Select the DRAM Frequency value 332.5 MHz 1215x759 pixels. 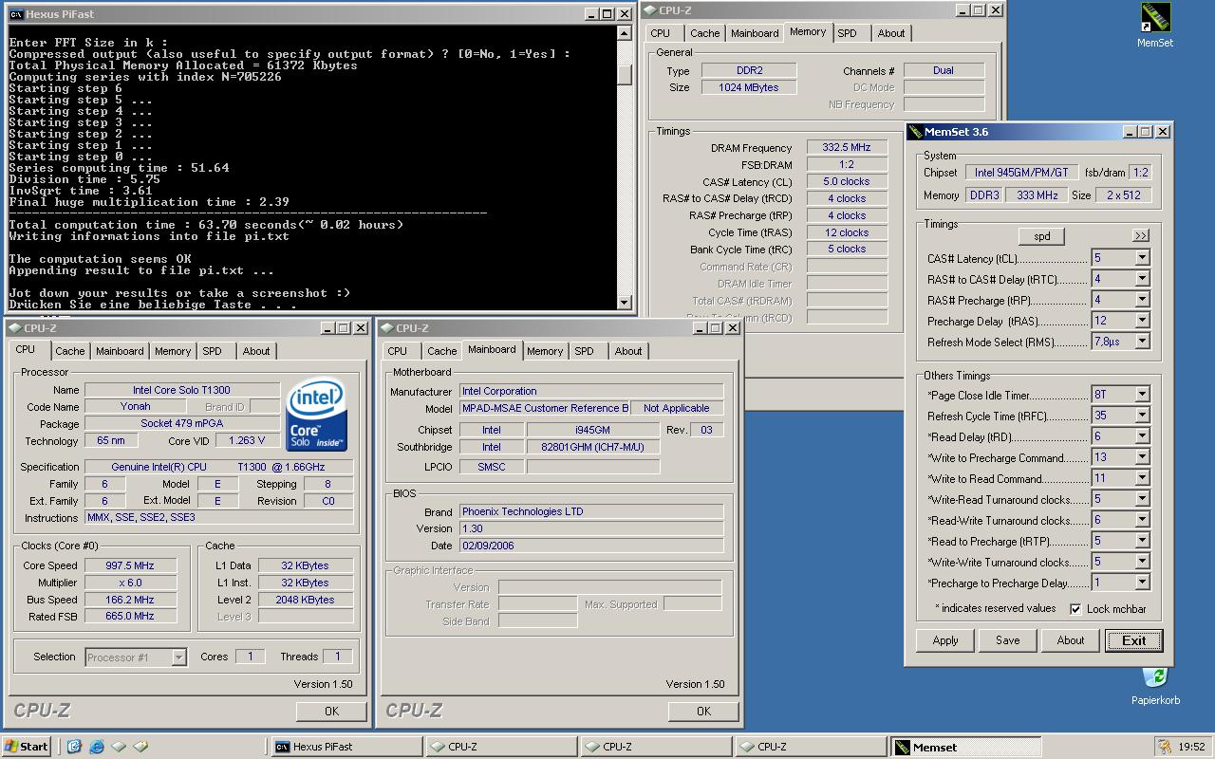tap(847, 148)
